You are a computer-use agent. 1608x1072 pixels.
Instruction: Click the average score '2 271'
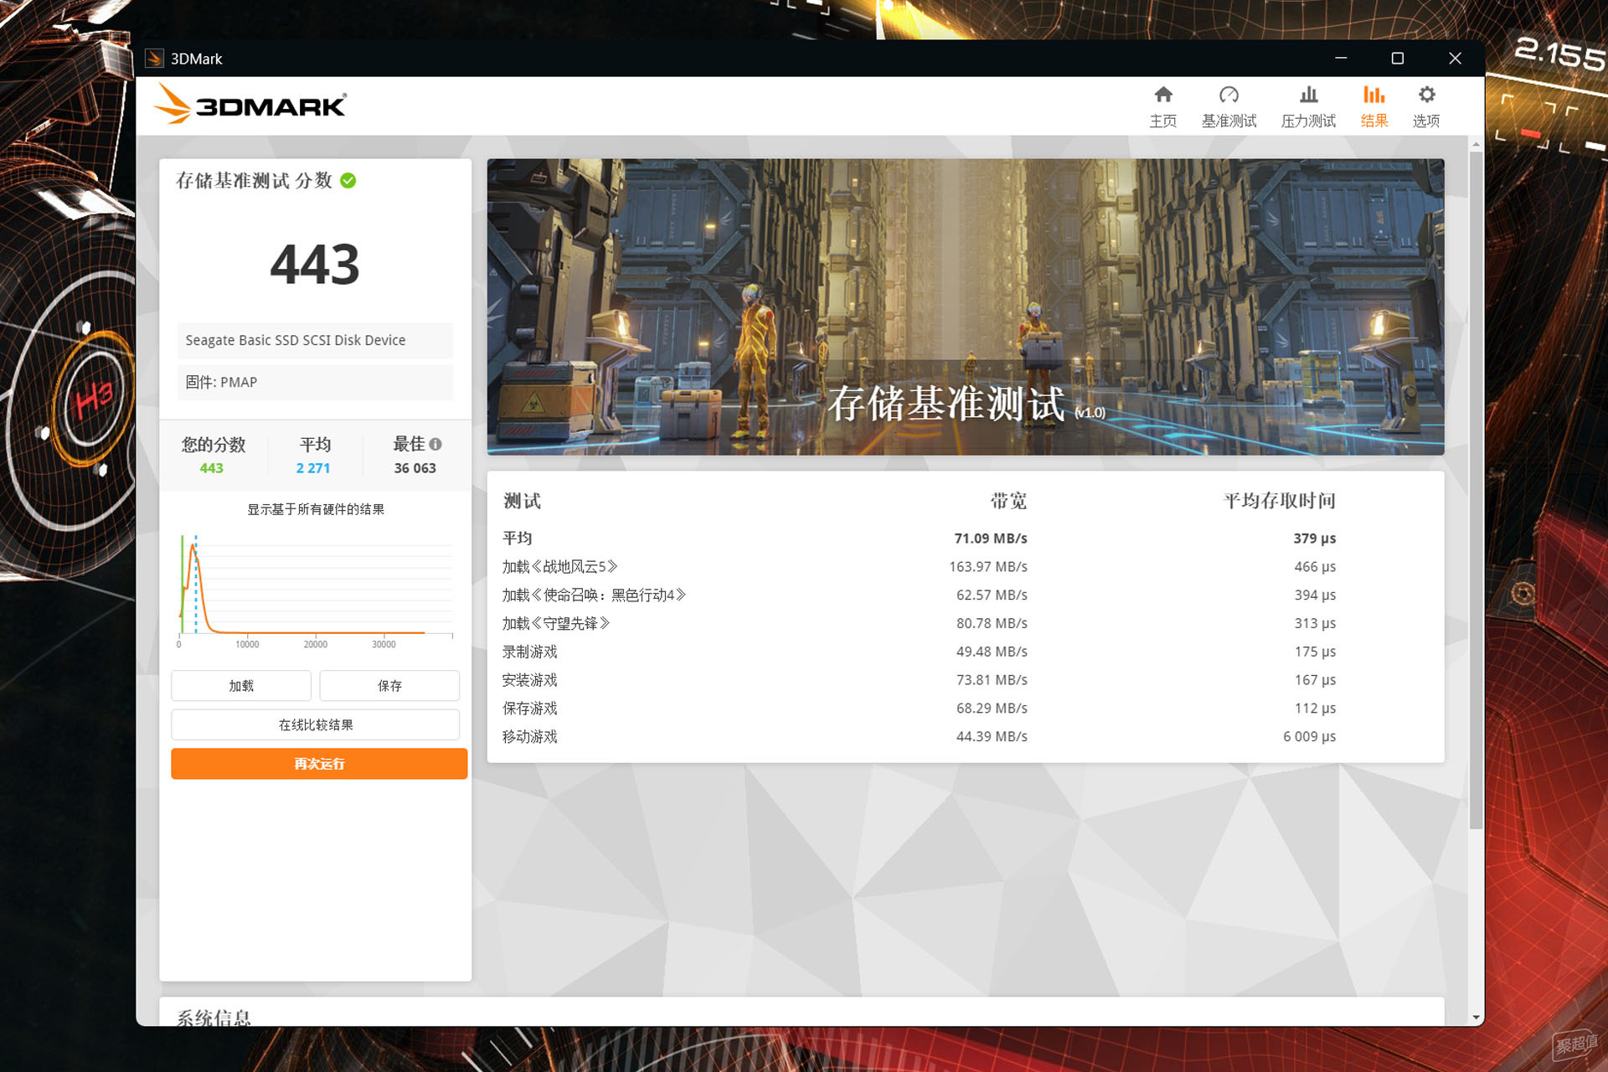pyautogui.click(x=313, y=468)
